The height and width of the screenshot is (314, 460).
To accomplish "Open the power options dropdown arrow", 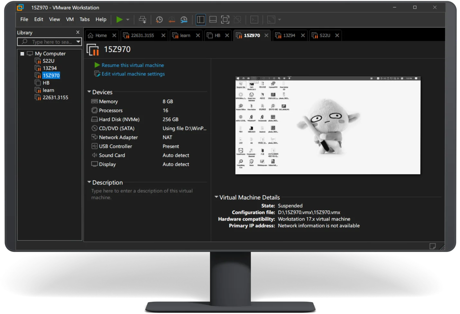I will point(128,20).
